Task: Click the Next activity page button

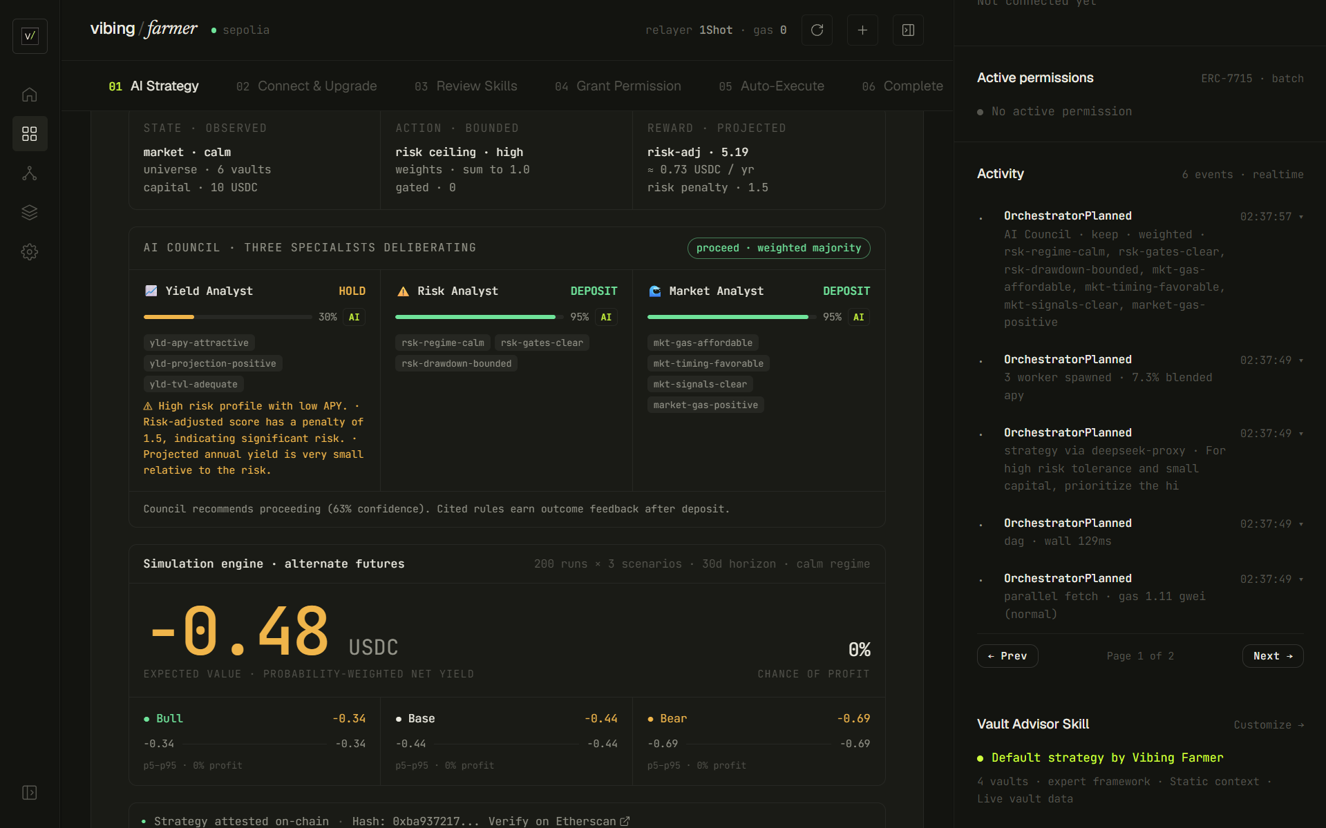Action: [x=1273, y=656]
